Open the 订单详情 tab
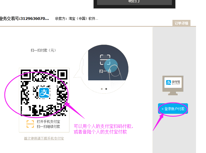The image size is (206, 153). pos(181,23)
